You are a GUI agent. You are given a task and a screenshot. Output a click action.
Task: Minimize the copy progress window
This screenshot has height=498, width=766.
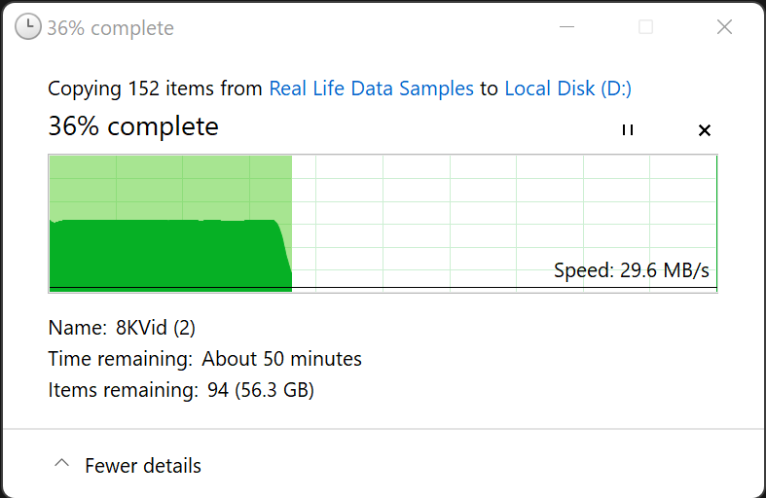(567, 27)
